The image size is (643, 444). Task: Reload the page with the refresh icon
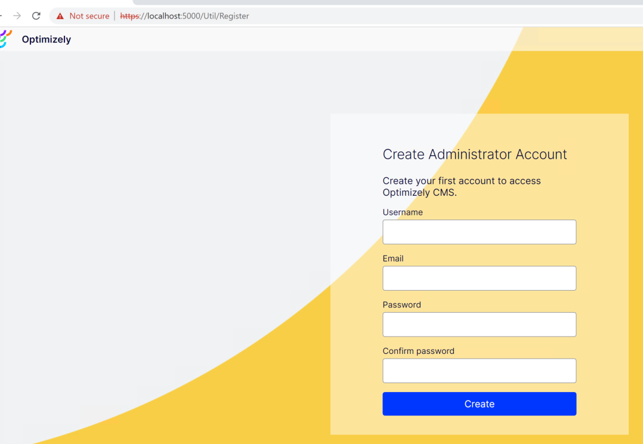pyautogui.click(x=36, y=16)
